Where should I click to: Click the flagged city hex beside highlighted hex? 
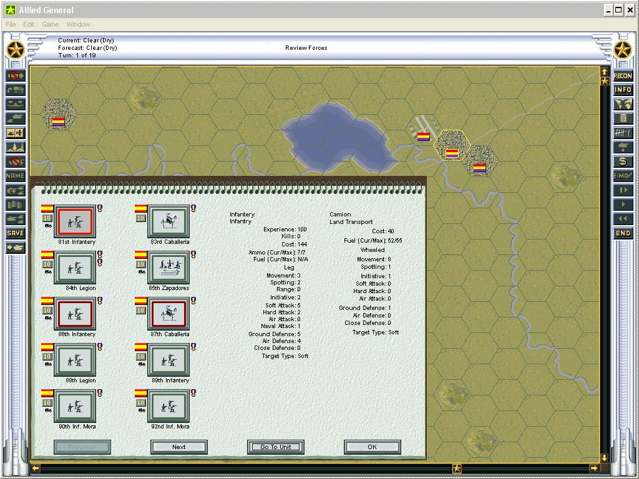click(480, 162)
